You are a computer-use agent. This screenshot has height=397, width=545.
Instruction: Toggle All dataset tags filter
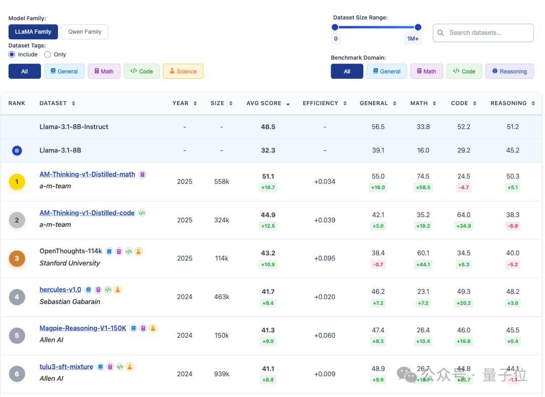[24, 71]
